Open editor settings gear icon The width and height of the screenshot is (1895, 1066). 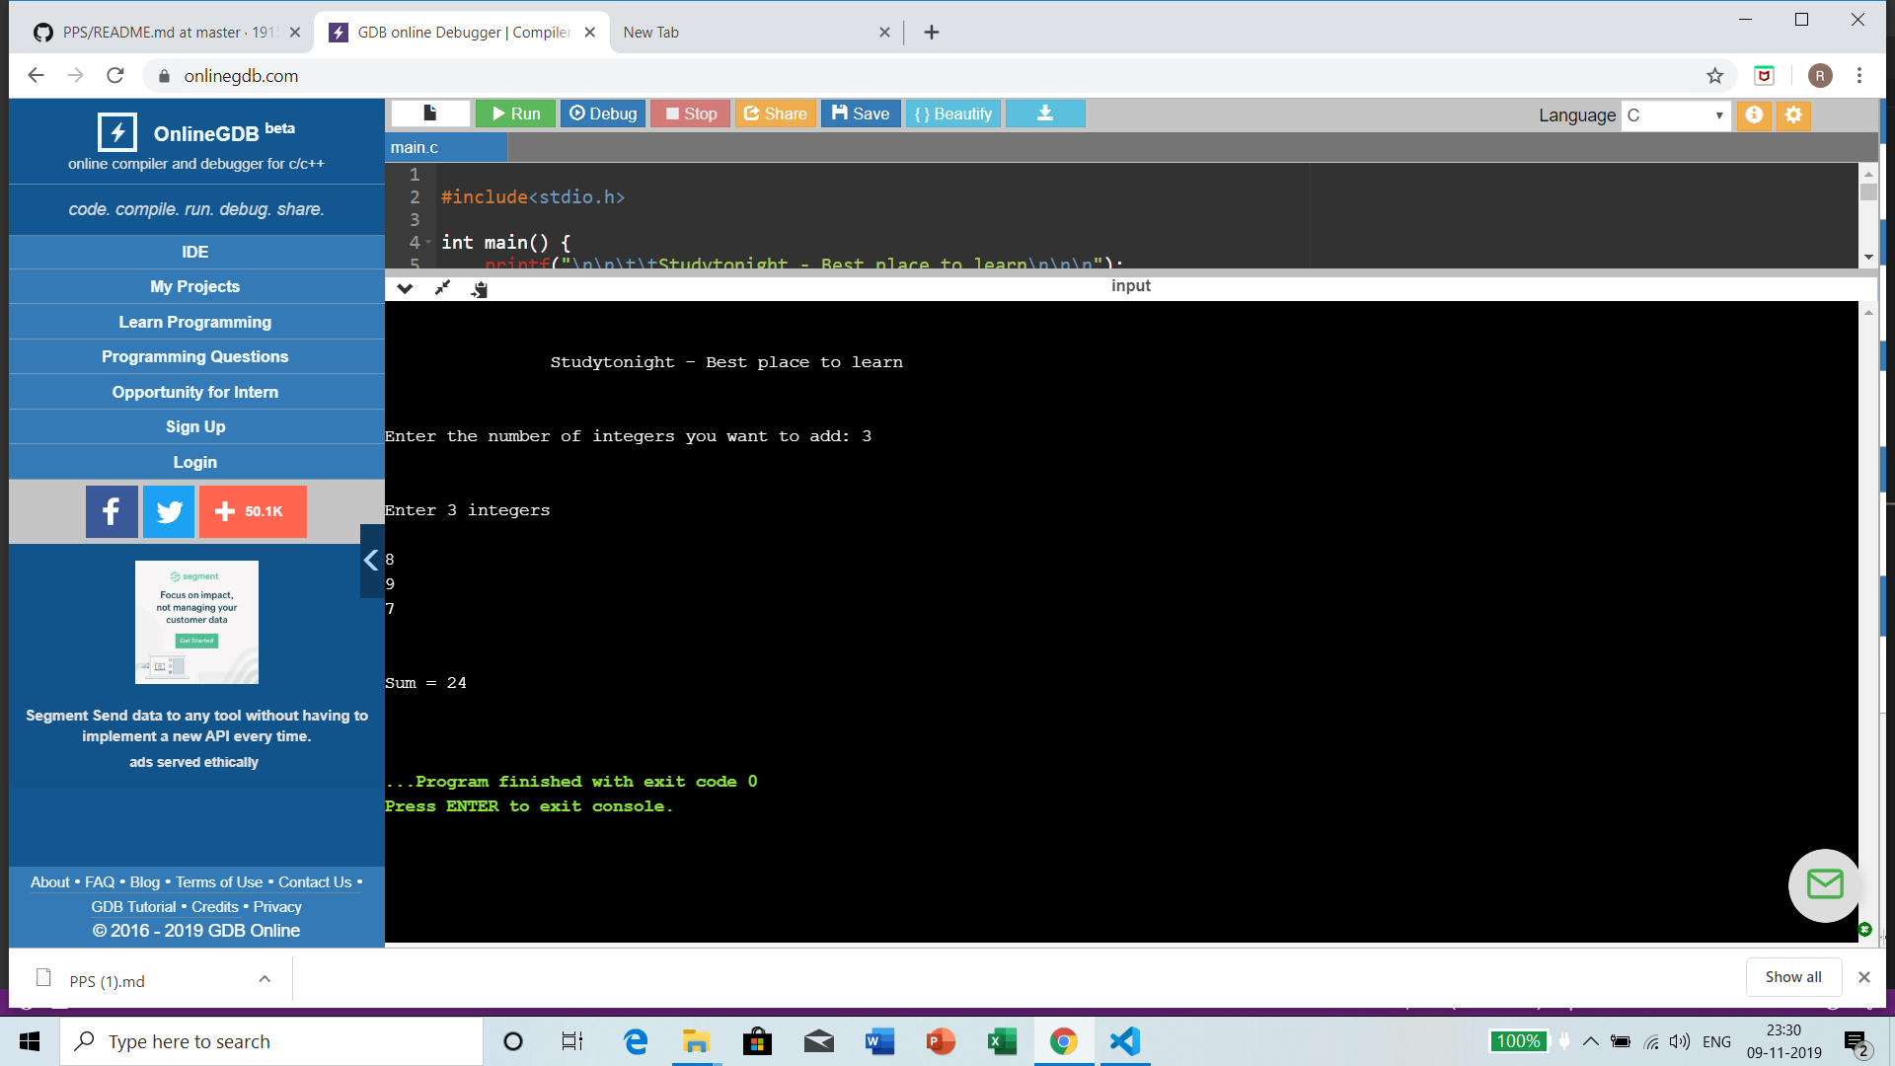pos(1793,114)
